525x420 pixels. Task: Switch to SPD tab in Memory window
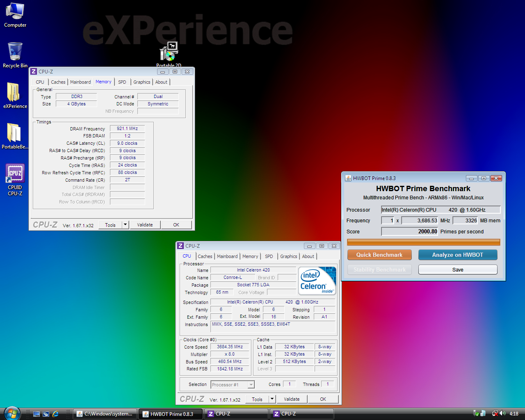click(122, 82)
